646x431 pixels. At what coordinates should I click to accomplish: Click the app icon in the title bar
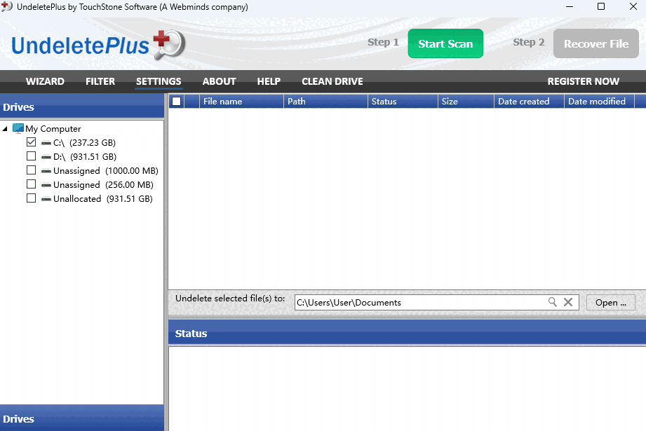8,7
